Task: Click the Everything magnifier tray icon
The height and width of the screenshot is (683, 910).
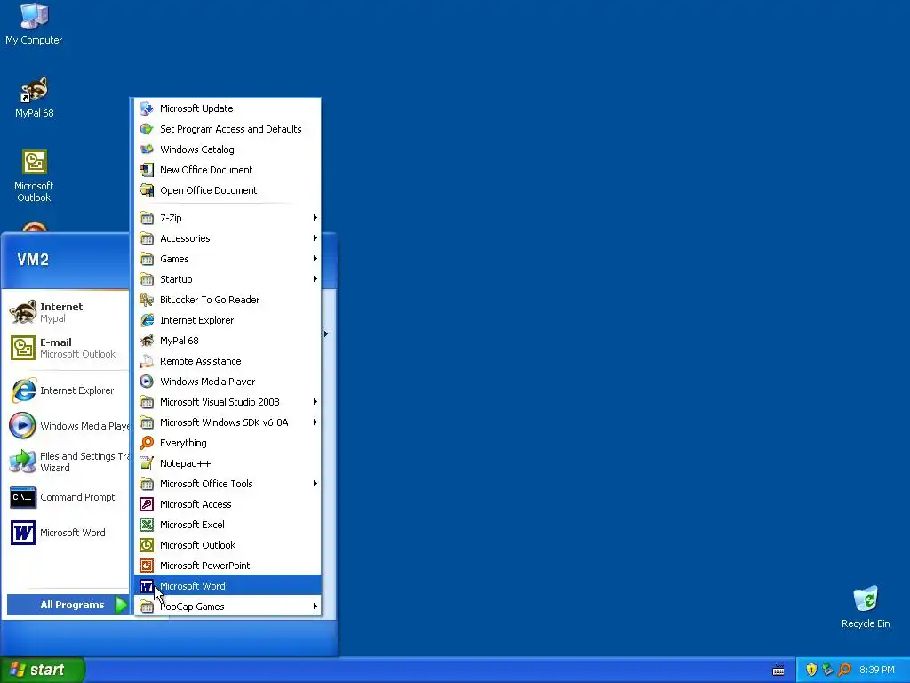Action: (845, 670)
